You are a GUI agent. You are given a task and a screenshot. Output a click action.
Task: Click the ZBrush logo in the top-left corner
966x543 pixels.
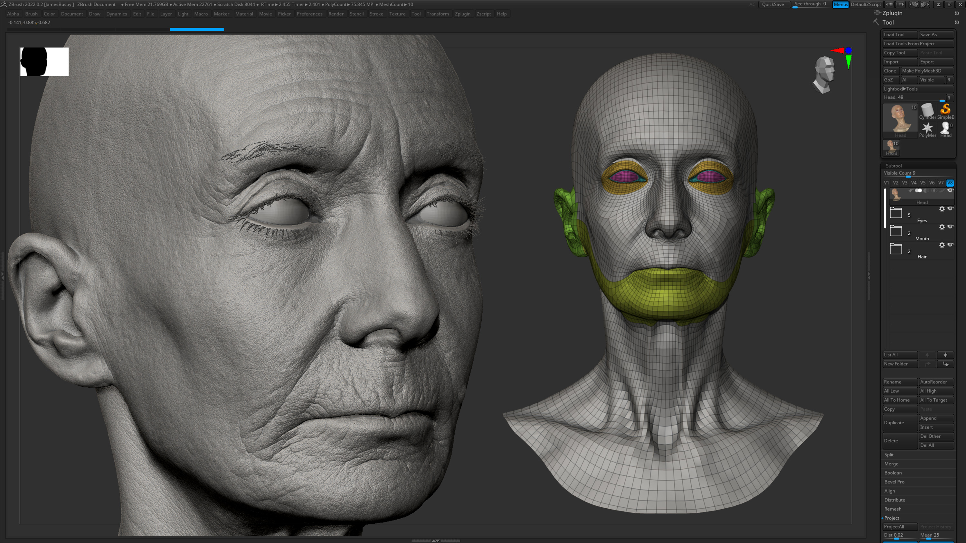4,4
